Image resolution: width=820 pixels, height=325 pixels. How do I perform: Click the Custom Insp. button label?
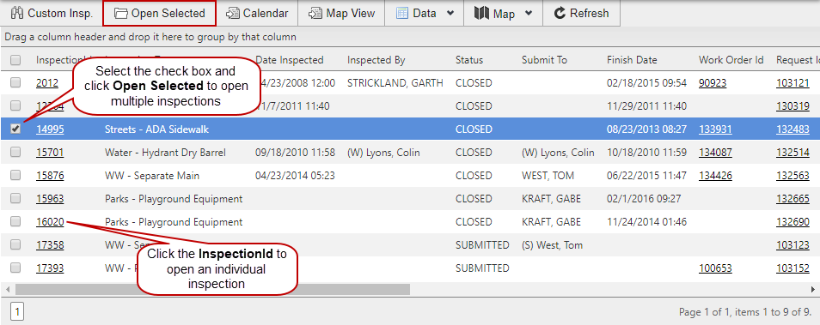[x=60, y=14]
